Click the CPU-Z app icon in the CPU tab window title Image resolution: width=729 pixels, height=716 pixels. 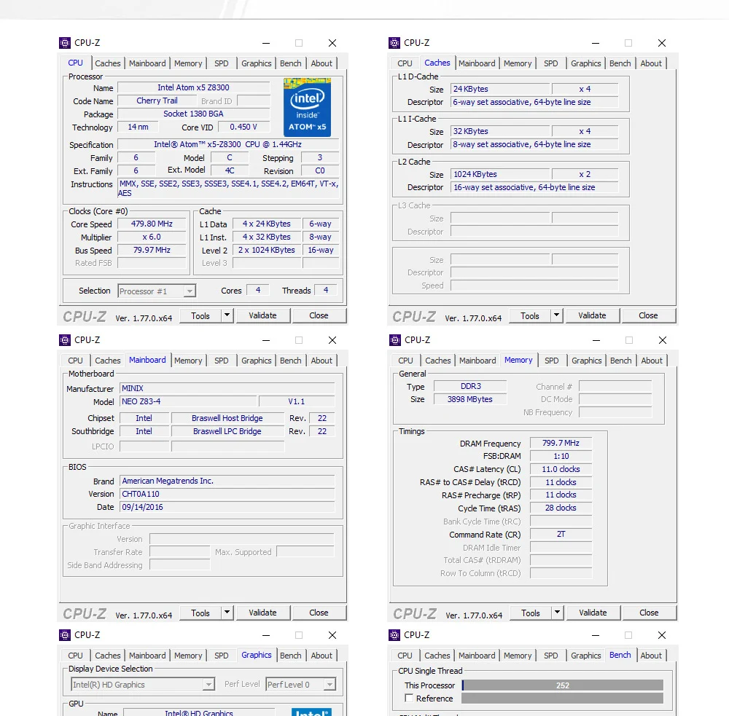(x=65, y=43)
